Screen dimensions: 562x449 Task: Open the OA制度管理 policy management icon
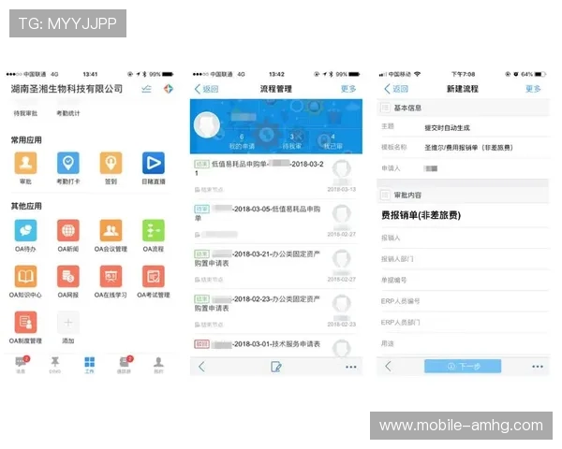point(25,322)
